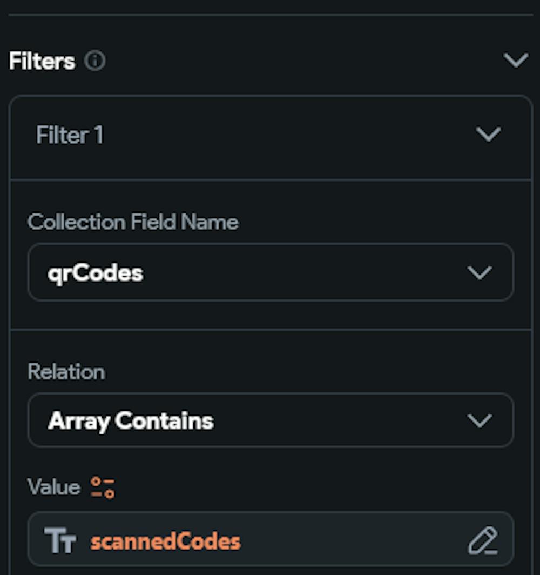Viewport: 540px width, 575px height.
Task: Click empty space inside the qrCodes combo box
Action: click(302, 273)
